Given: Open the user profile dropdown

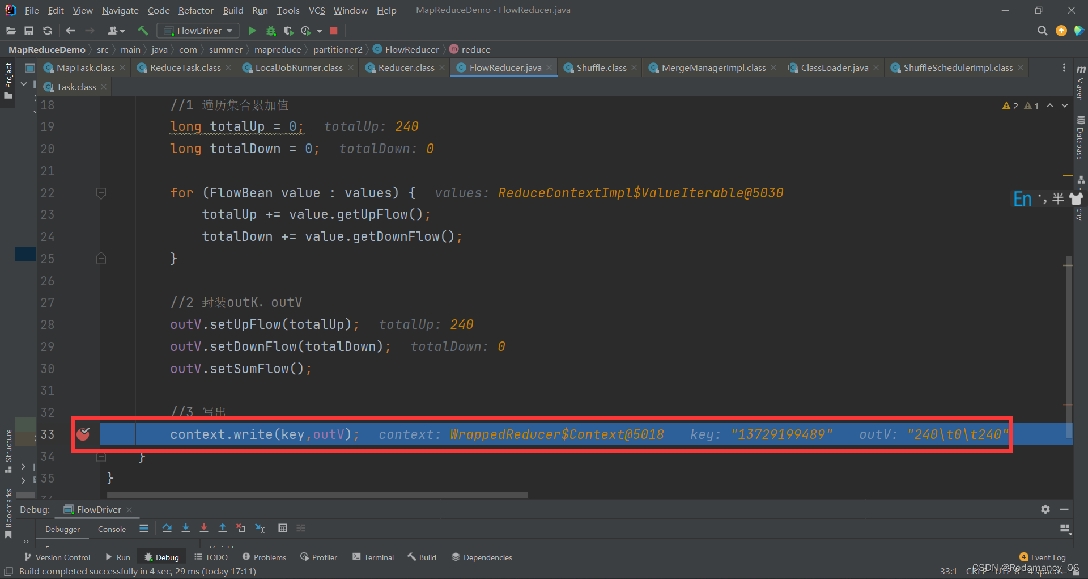Looking at the screenshot, I should 116,31.
